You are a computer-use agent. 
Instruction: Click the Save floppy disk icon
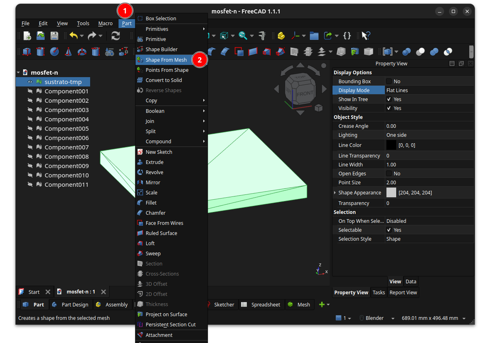[54, 36]
